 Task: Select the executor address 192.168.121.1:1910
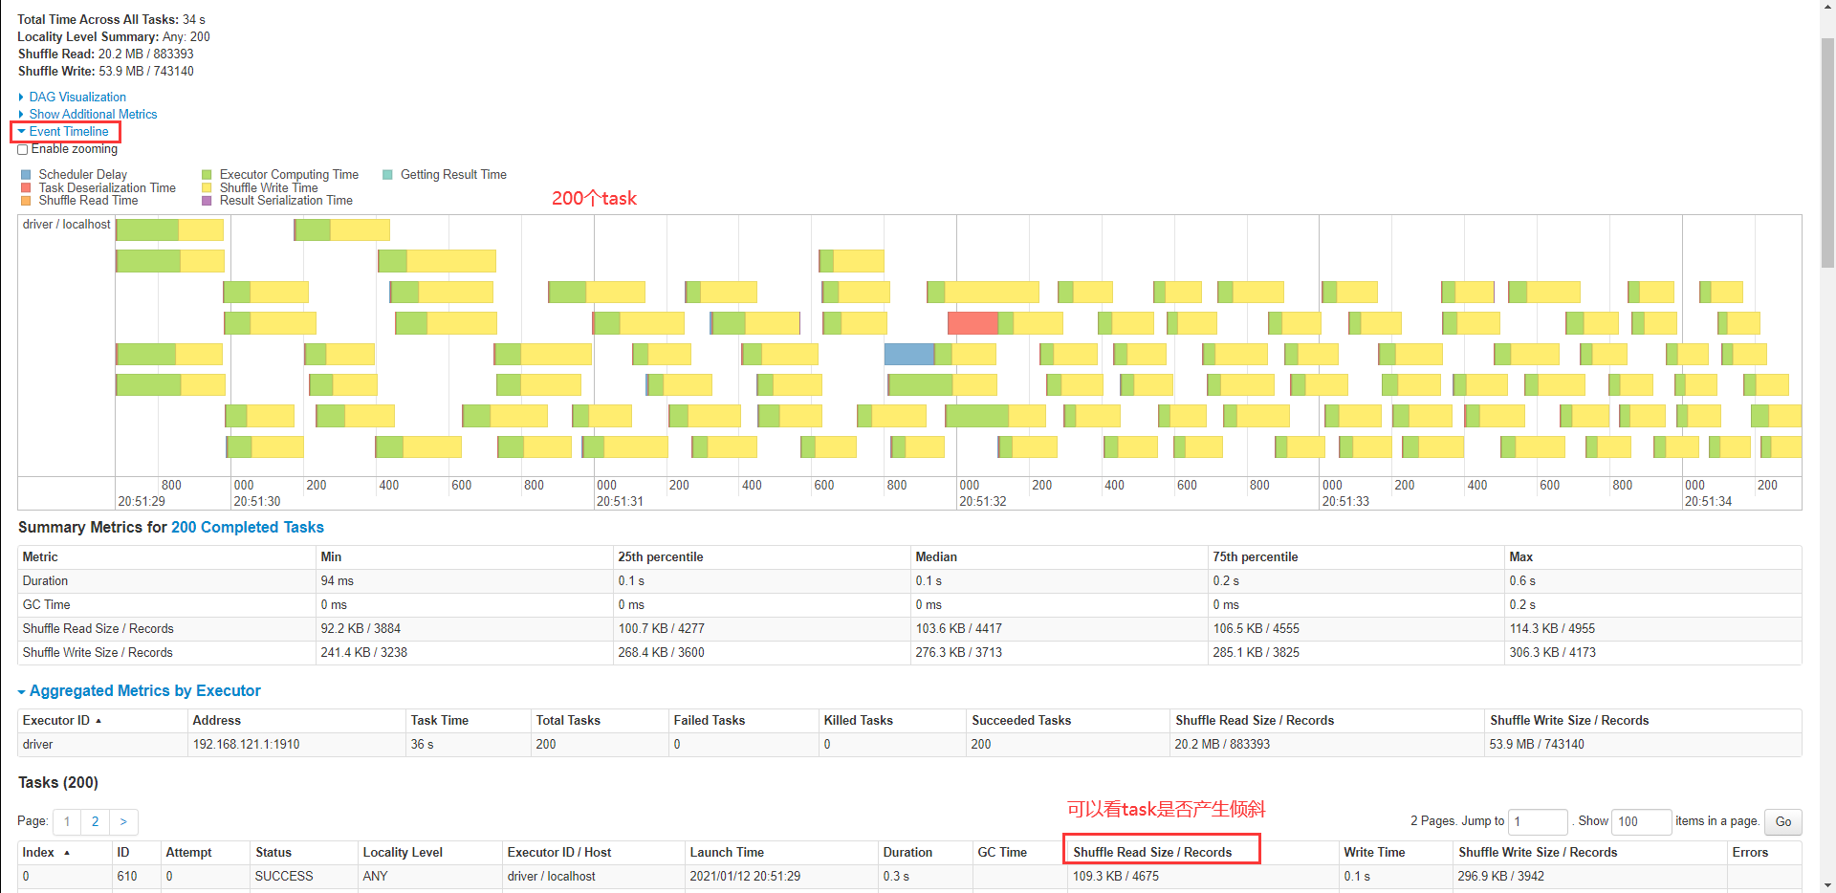click(246, 744)
